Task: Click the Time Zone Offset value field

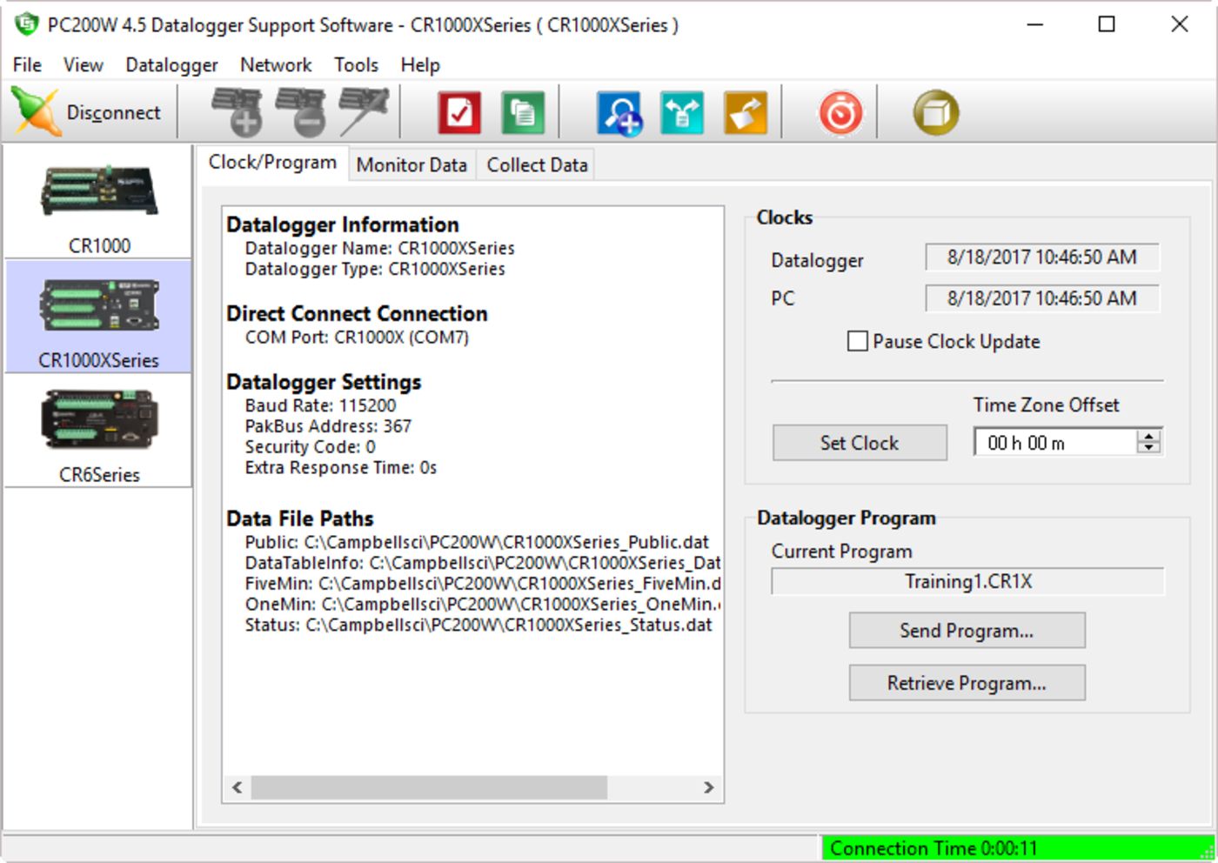Action: [x=1055, y=443]
